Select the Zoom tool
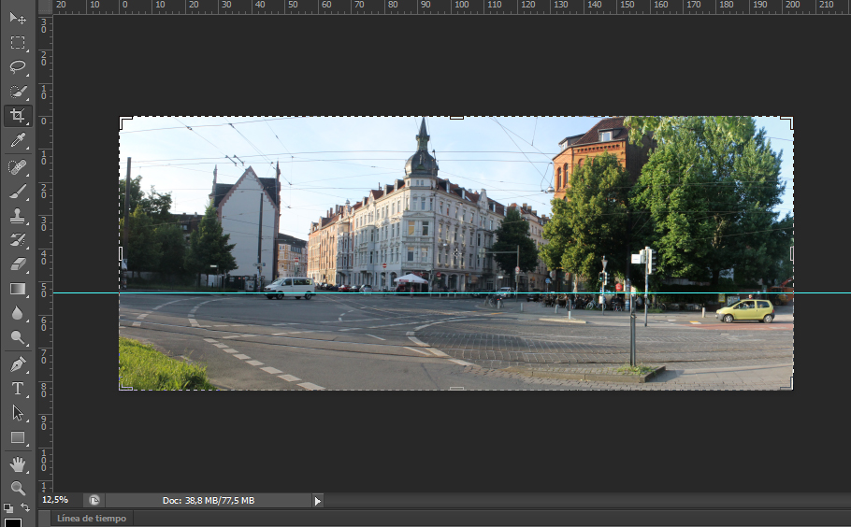 (18, 488)
